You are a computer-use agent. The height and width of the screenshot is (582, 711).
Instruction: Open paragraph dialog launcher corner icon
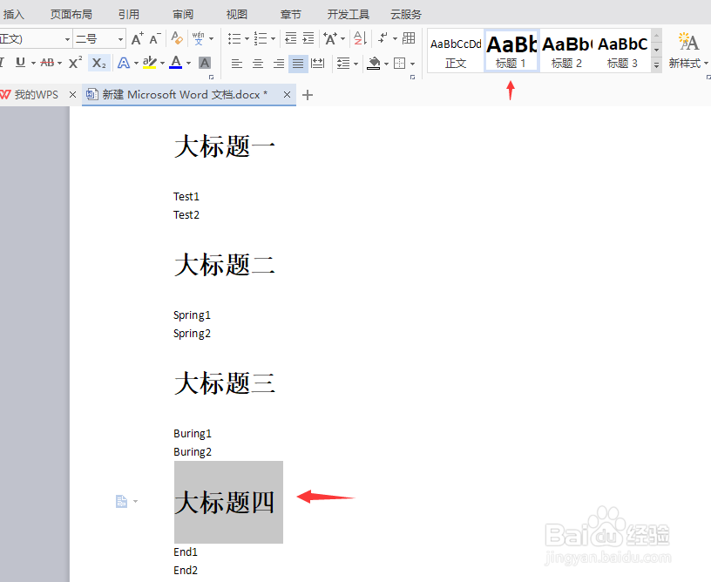(412, 77)
